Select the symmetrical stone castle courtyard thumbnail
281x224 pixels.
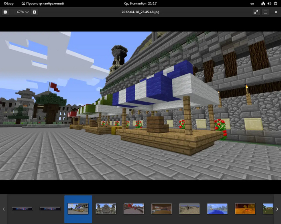(106, 209)
